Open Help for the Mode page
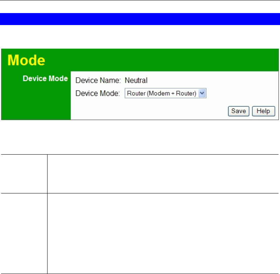The height and width of the screenshot is (274, 280). click(263, 111)
